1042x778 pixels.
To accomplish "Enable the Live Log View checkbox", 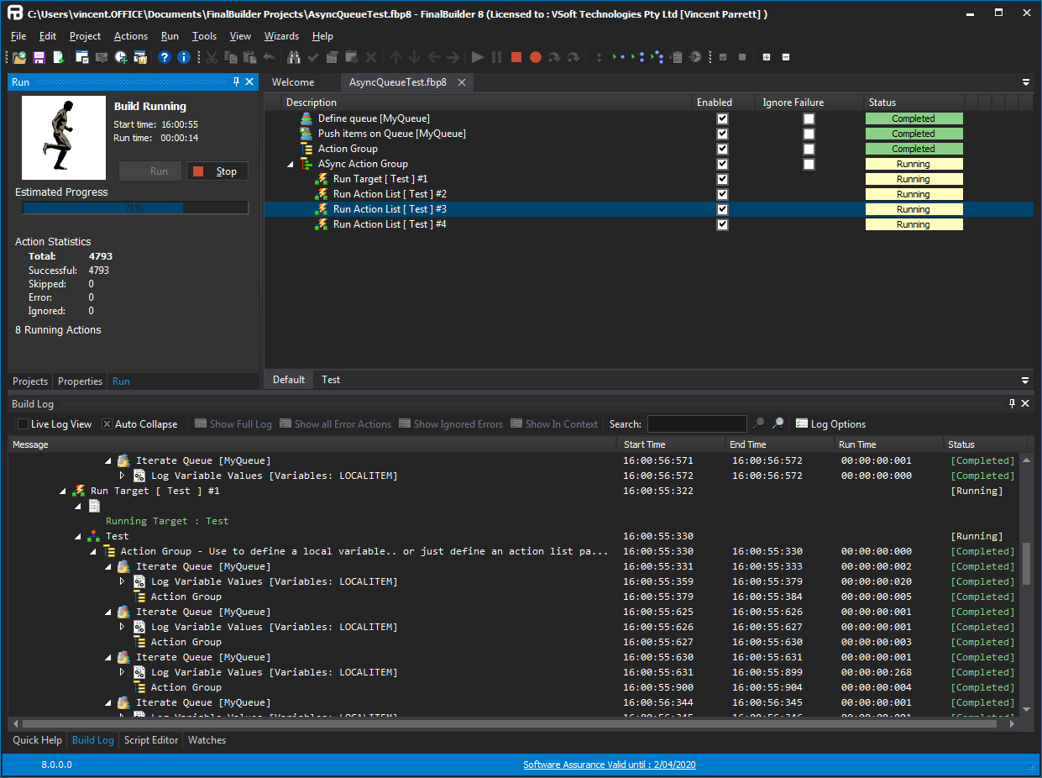I will (23, 424).
